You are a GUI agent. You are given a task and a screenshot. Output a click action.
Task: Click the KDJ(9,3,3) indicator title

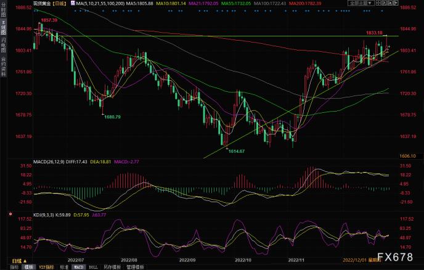click(x=44, y=215)
